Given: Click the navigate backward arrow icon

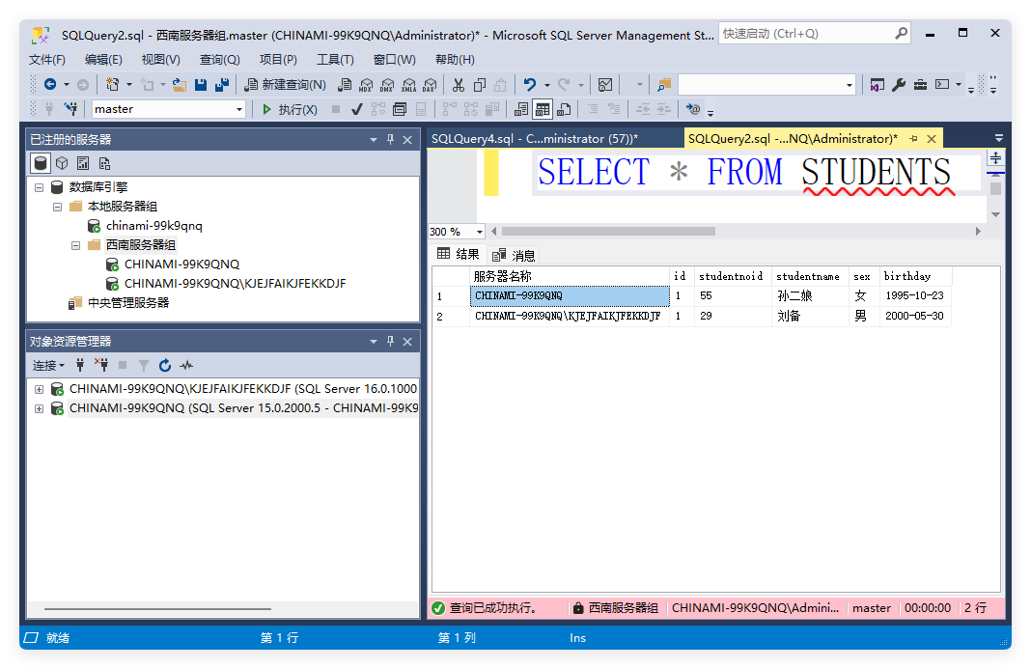Looking at the screenshot, I should click(x=50, y=85).
